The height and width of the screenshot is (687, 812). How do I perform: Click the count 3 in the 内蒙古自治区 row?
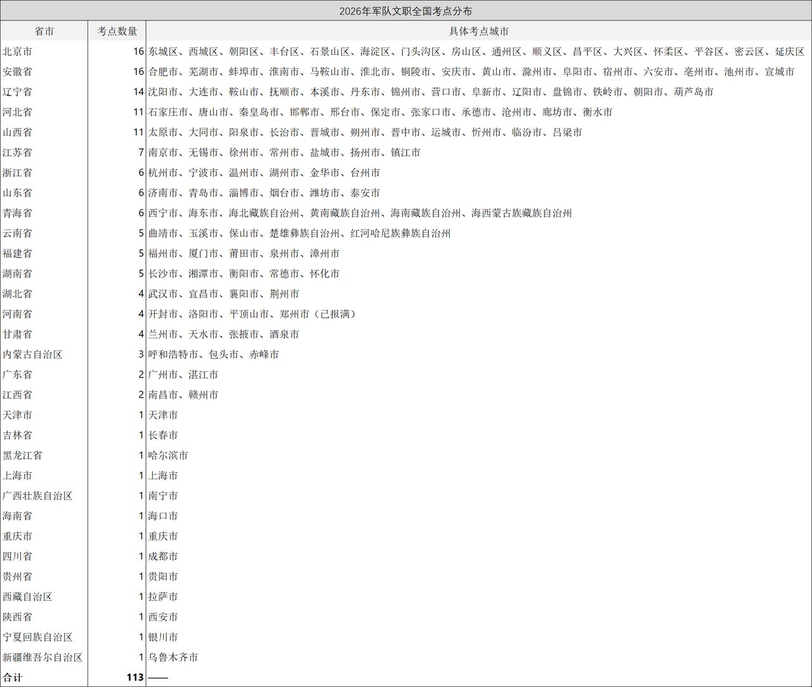click(141, 354)
